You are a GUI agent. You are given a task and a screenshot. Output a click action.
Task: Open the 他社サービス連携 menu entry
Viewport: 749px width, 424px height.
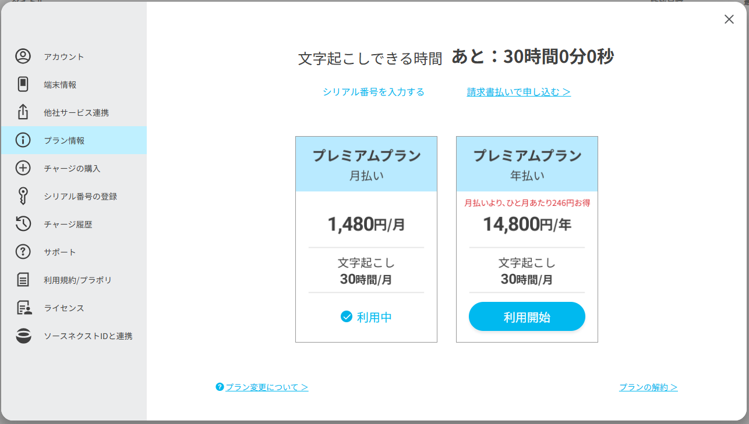[x=73, y=112]
